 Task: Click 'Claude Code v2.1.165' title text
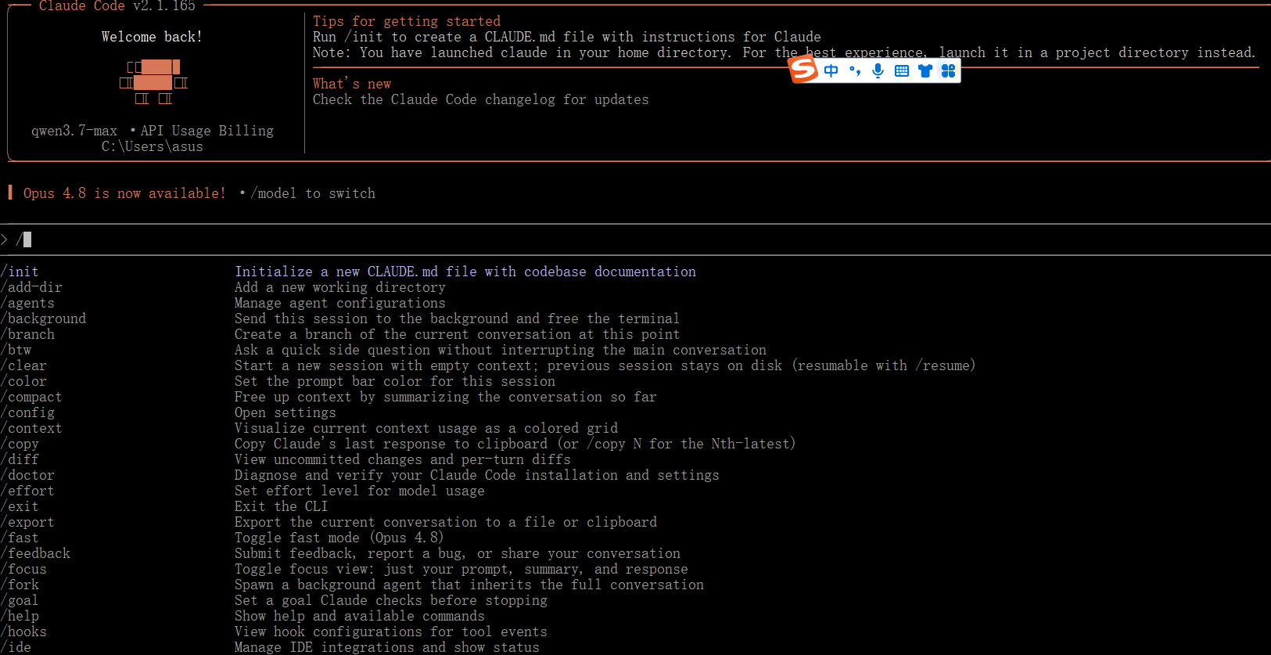[x=117, y=6]
